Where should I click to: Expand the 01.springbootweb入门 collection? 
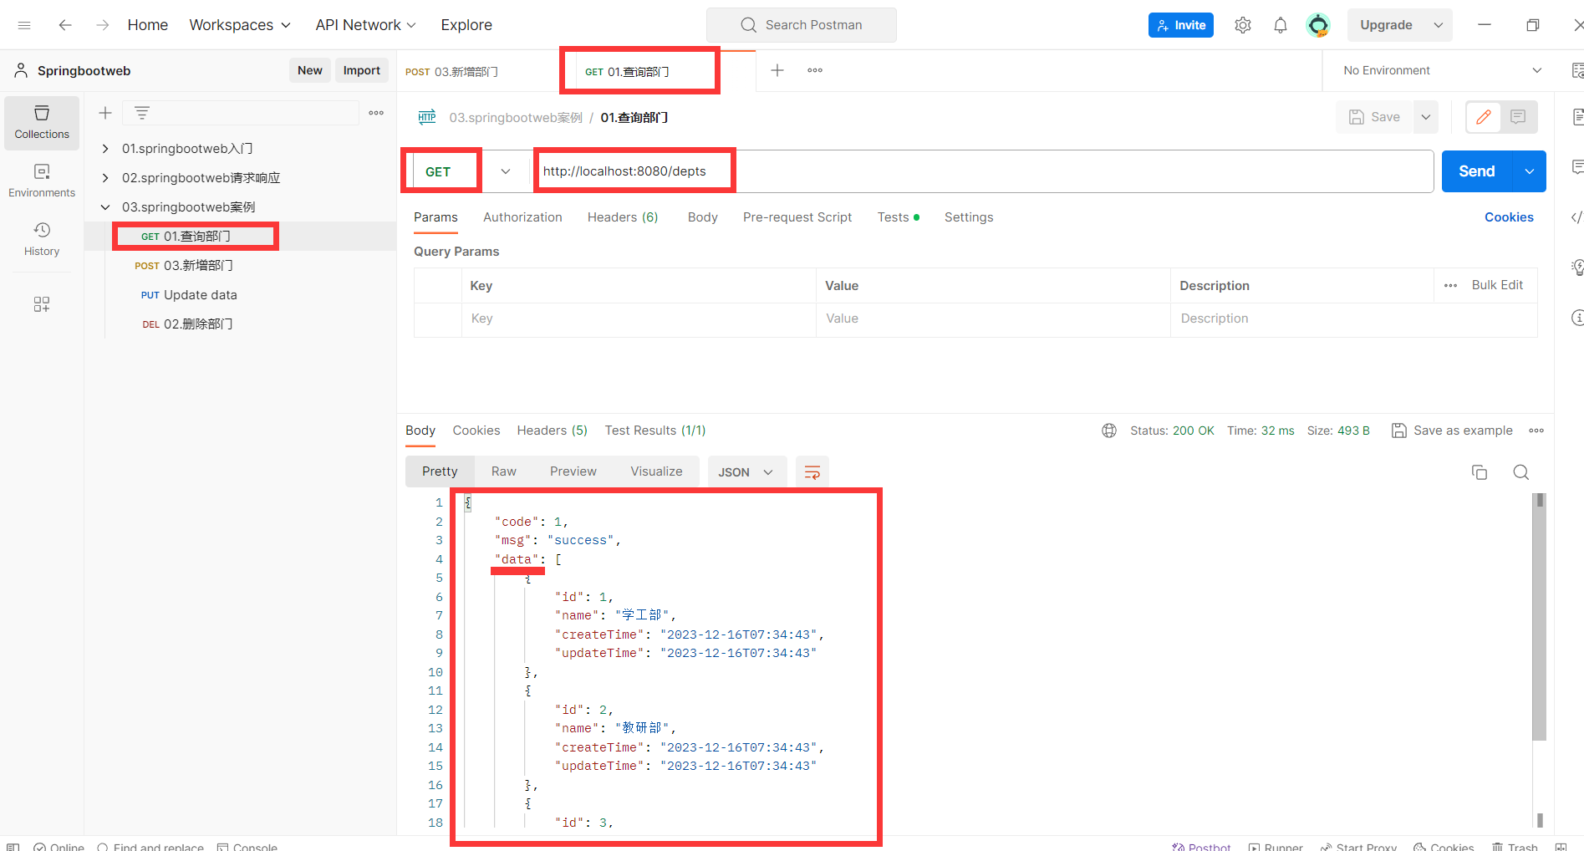tap(105, 149)
